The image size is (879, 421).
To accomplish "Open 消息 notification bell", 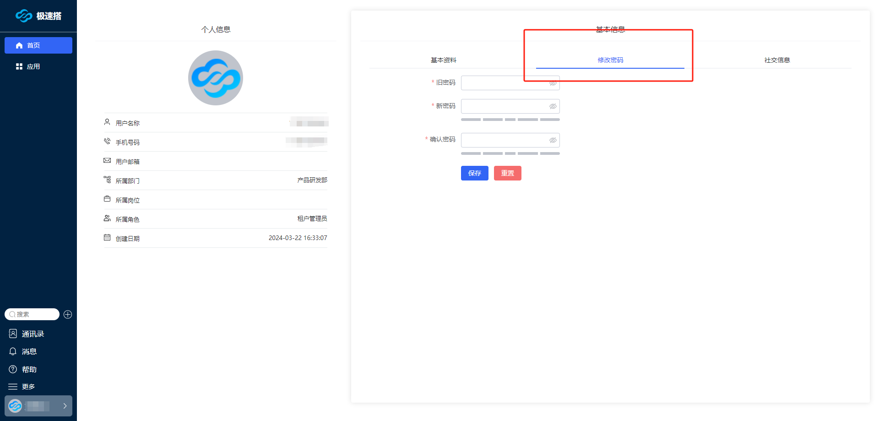I will coord(13,351).
